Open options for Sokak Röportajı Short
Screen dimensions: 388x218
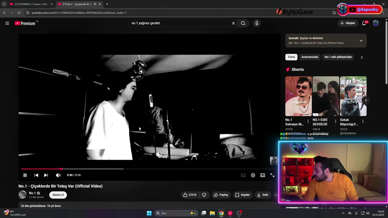363,121
